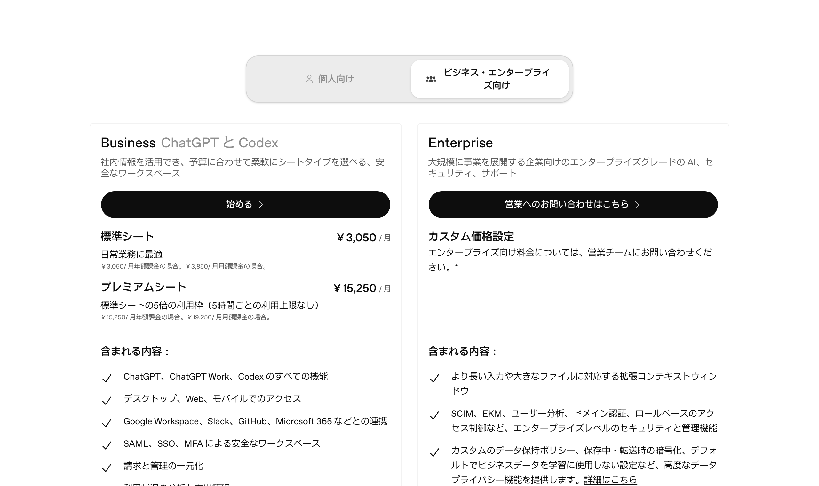Click the checkmark beside SCIM、EKM、ユーザー分析
The image size is (819, 486).
(434, 415)
